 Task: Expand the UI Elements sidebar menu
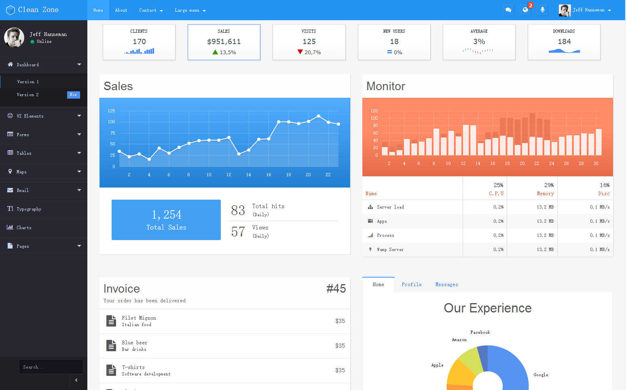click(x=44, y=116)
